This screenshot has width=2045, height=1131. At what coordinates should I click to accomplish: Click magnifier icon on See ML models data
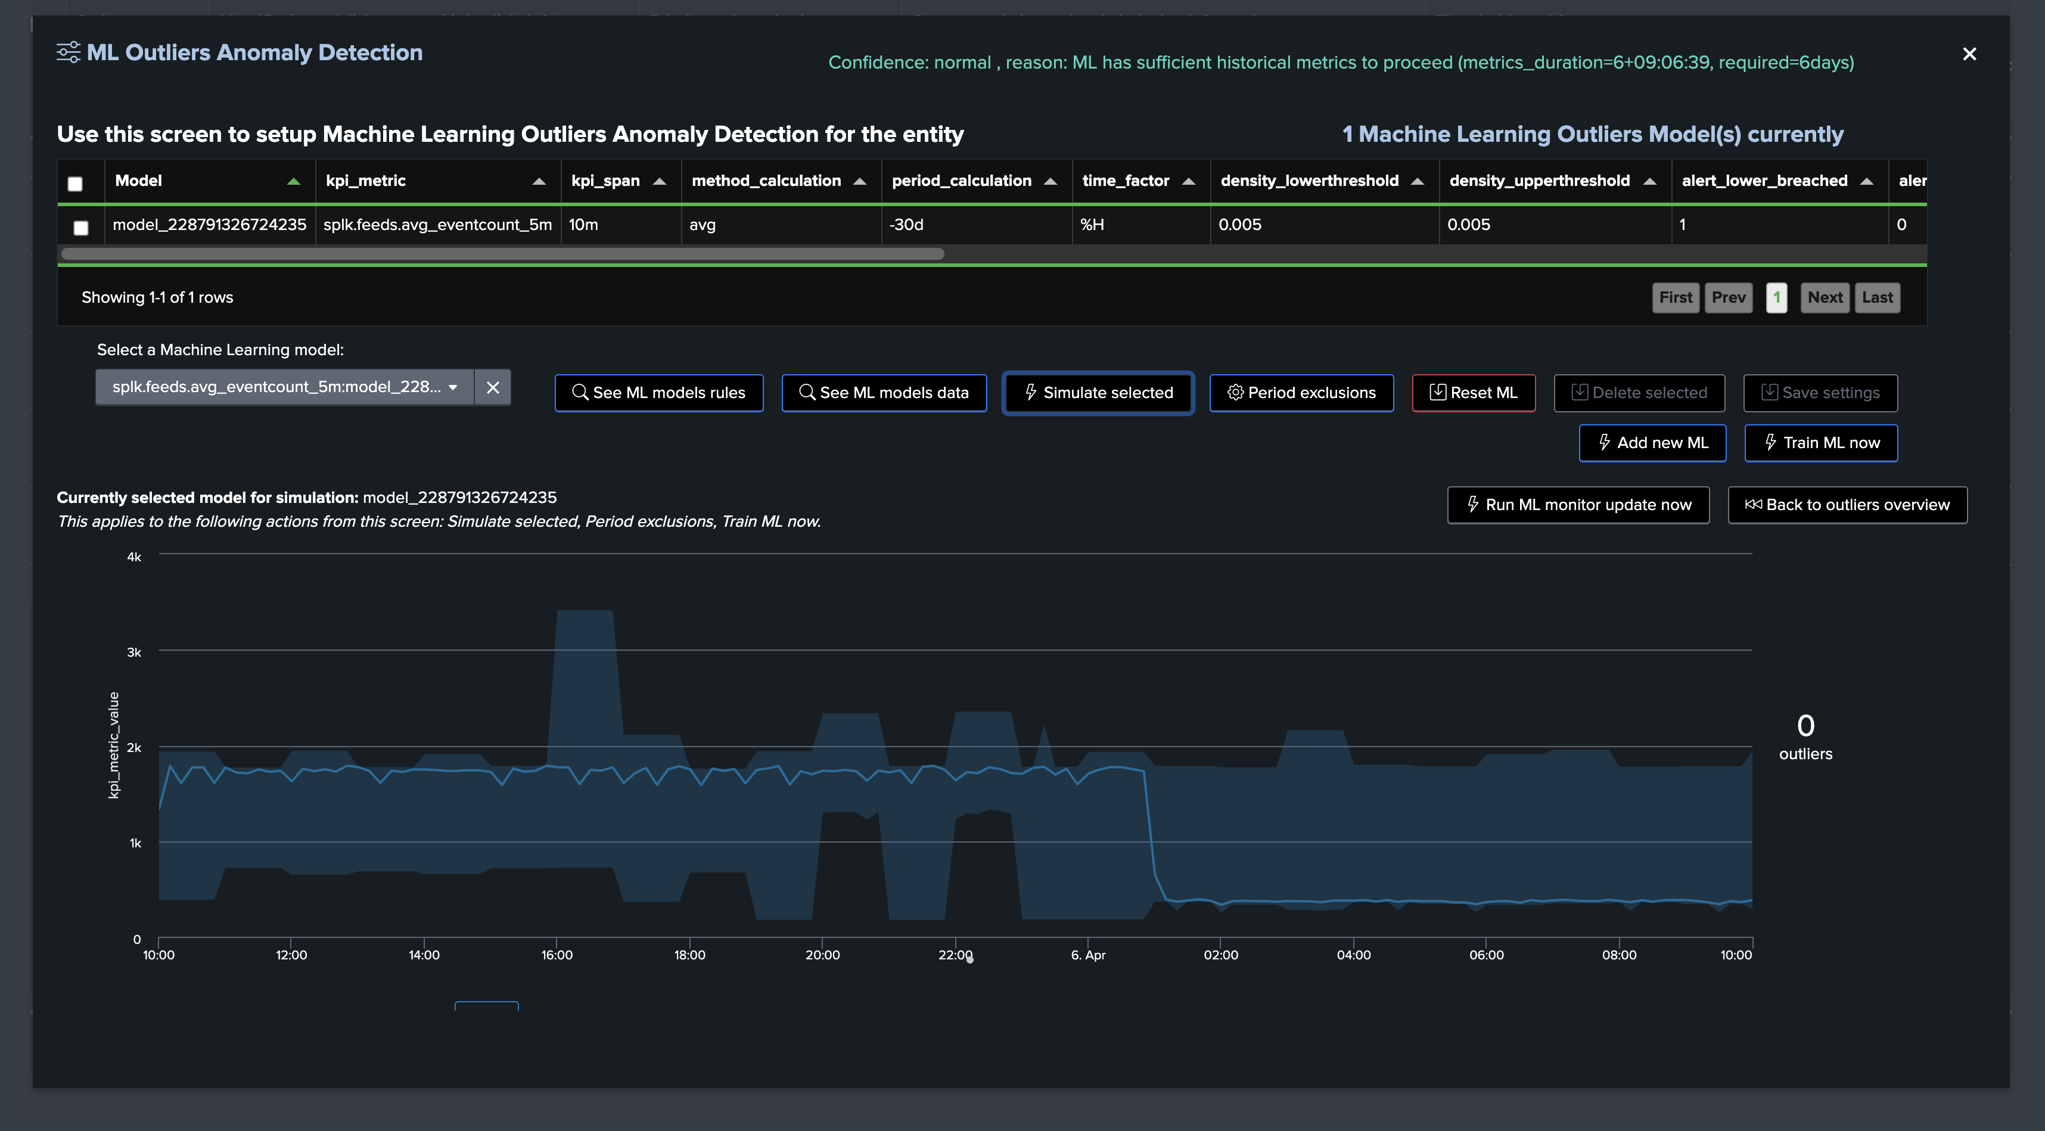pyautogui.click(x=807, y=393)
